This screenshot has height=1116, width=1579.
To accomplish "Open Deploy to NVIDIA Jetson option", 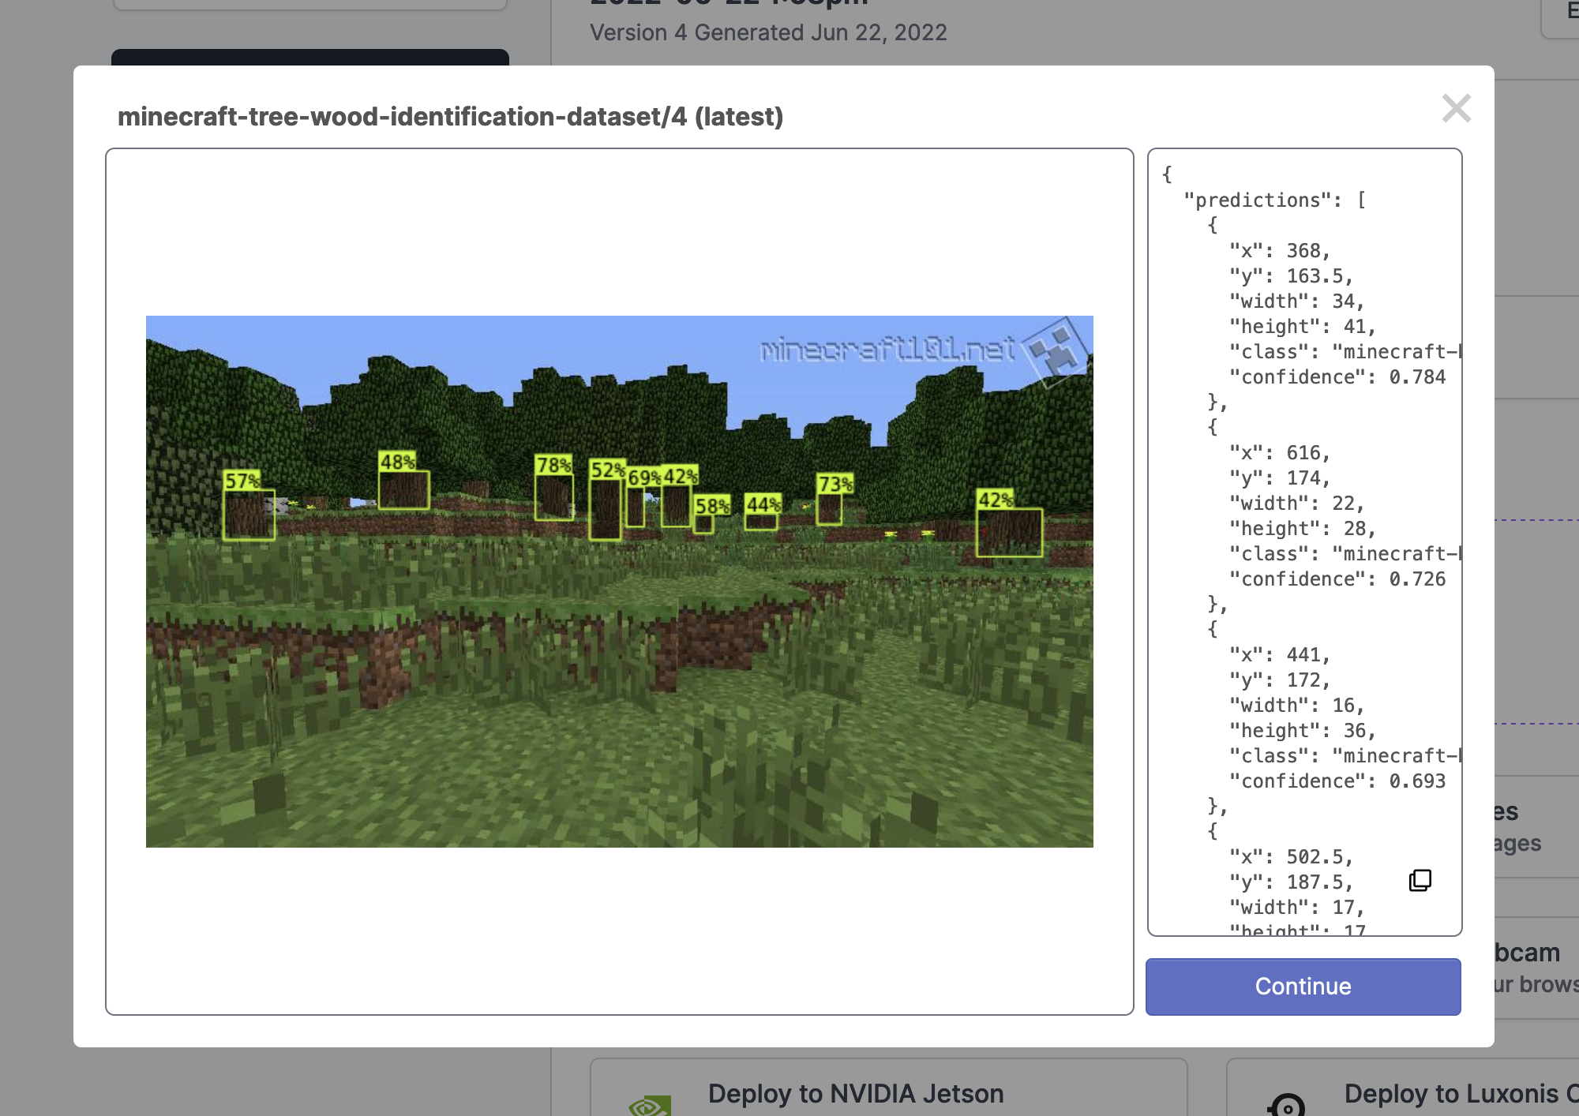I will pos(855,1093).
